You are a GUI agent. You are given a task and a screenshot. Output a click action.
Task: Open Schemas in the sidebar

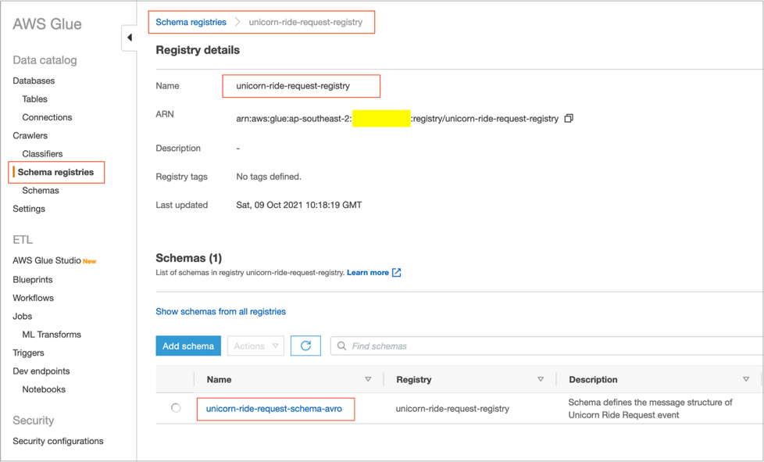(41, 191)
